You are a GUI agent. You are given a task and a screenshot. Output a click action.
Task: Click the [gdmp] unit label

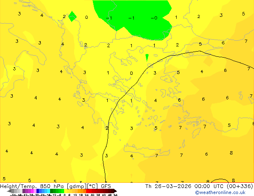(x=77, y=186)
